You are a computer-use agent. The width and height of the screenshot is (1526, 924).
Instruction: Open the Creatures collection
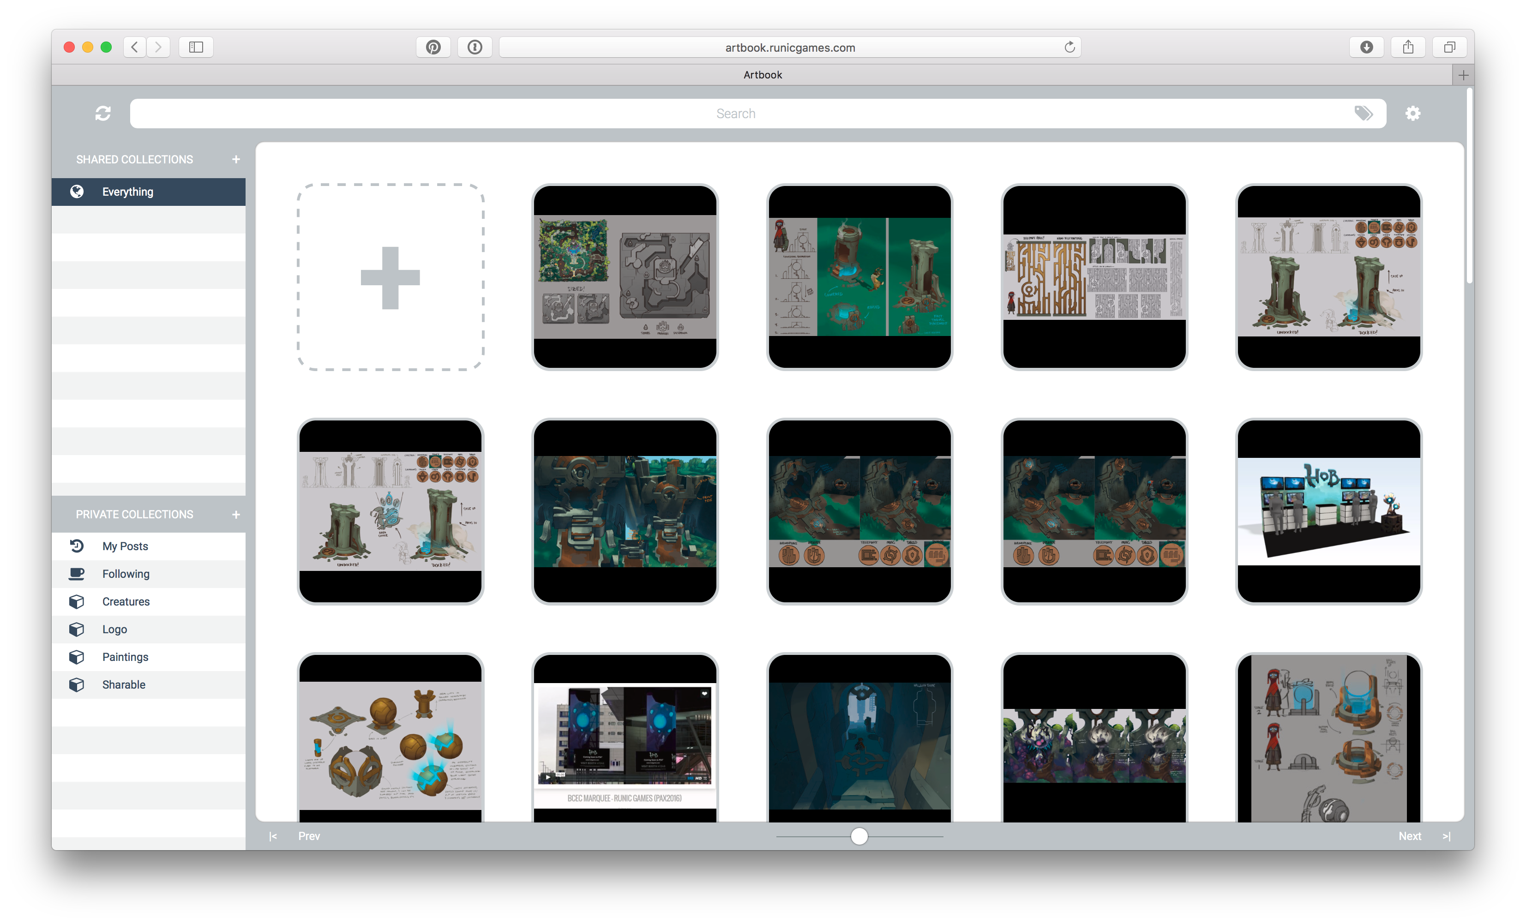[x=126, y=601]
